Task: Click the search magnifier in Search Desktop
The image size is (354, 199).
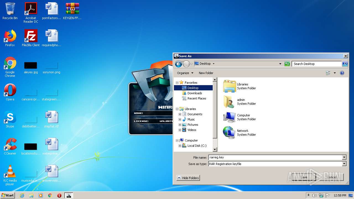Action: pyautogui.click(x=345, y=64)
